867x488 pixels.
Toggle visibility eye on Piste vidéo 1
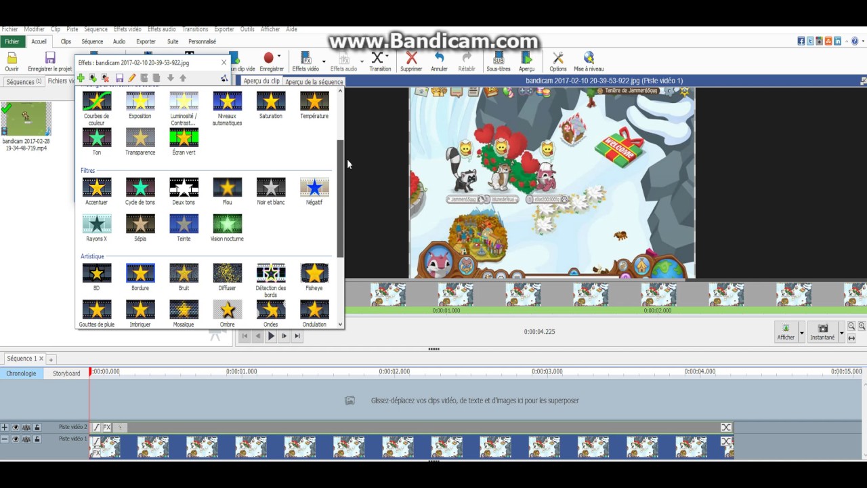(16, 439)
